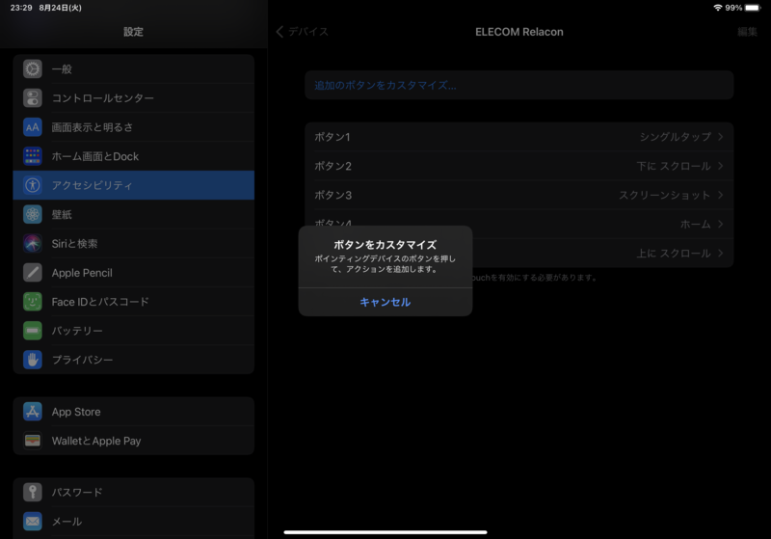Open 画面表示と明るさ settings
The height and width of the screenshot is (539, 771).
click(134, 127)
